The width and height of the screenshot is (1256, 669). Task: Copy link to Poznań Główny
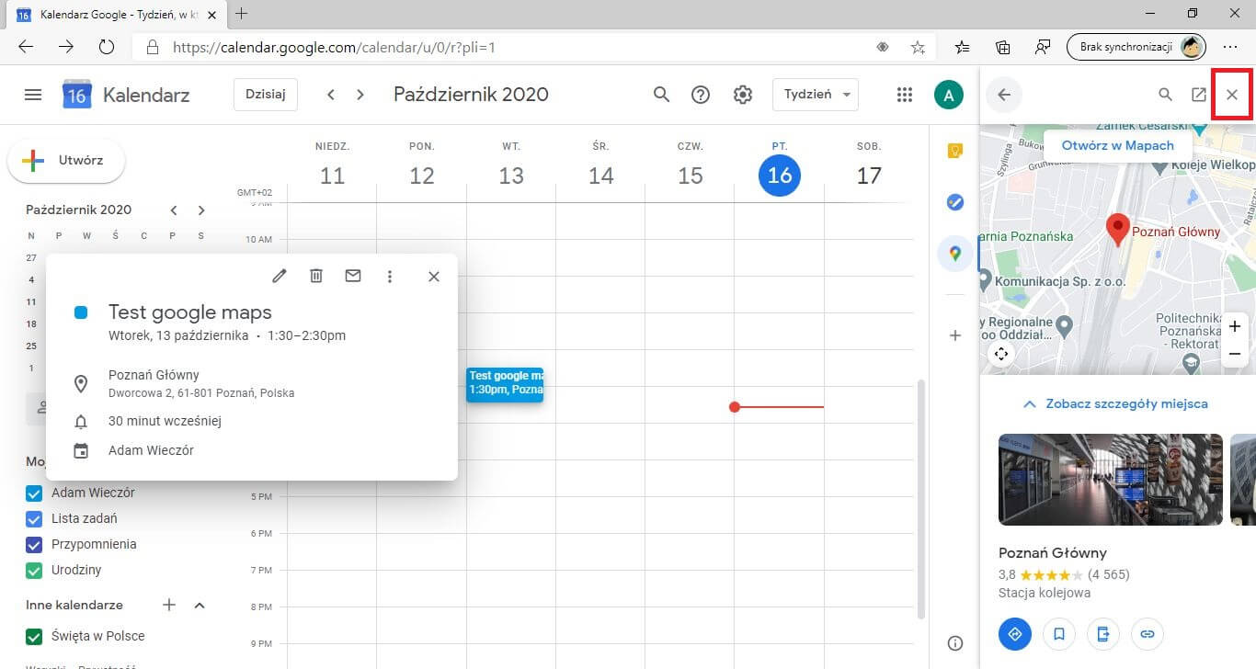[1148, 633]
